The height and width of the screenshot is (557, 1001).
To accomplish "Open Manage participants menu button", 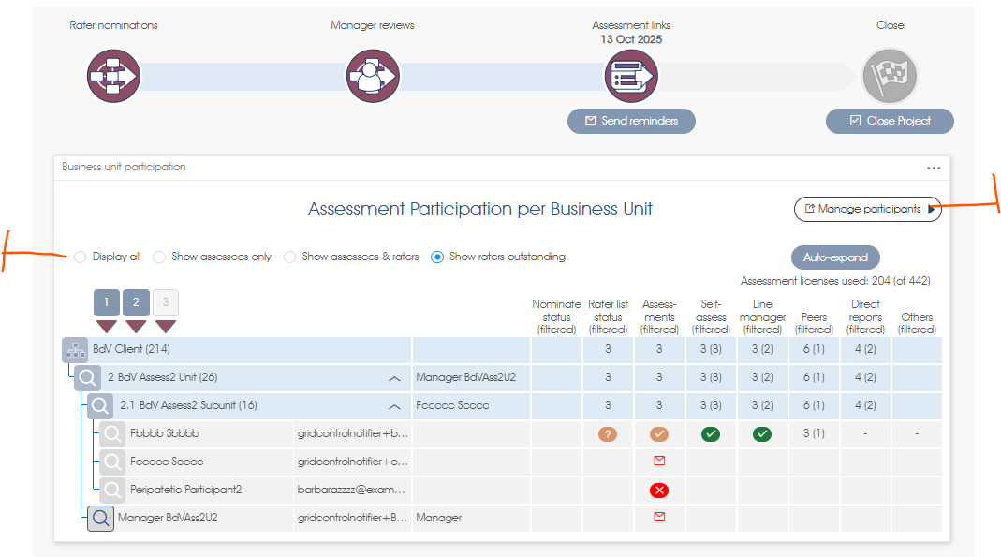I will click(868, 209).
